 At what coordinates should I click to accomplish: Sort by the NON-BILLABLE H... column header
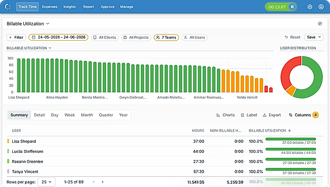(x=226, y=131)
